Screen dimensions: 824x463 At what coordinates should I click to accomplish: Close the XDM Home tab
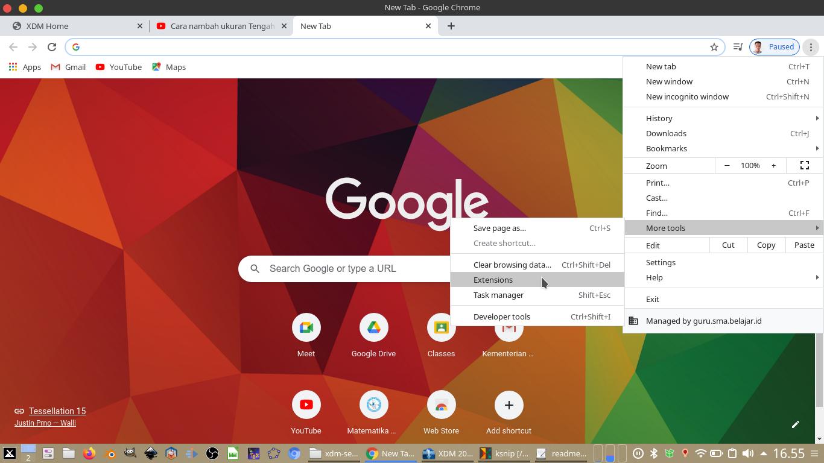[x=140, y=26]
